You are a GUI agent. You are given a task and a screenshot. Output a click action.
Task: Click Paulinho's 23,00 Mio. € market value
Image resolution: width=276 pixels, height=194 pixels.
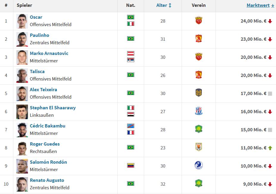pyautogui.click(x=253, y=39)
